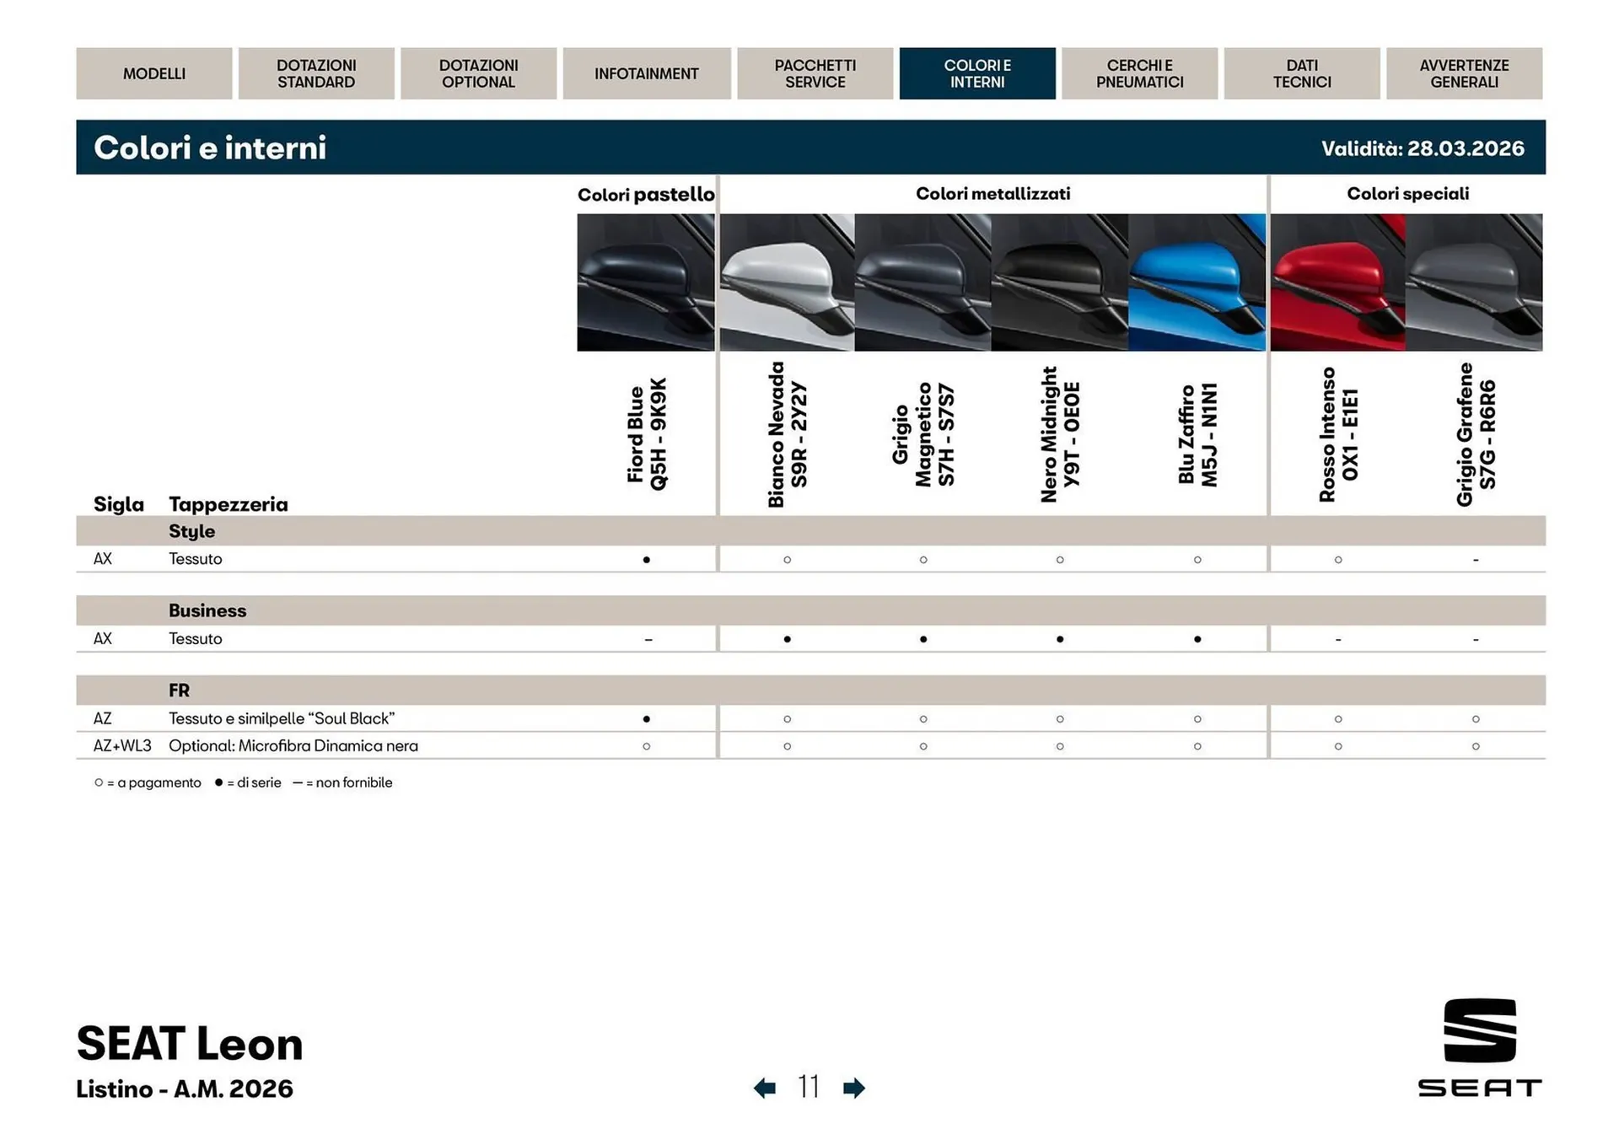
Task: Click the 'non fornibile' legend entry
Action: click(342, 782)
